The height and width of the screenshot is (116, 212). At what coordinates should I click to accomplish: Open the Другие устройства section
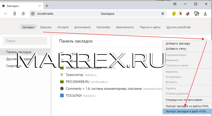(x=178, y=27)
